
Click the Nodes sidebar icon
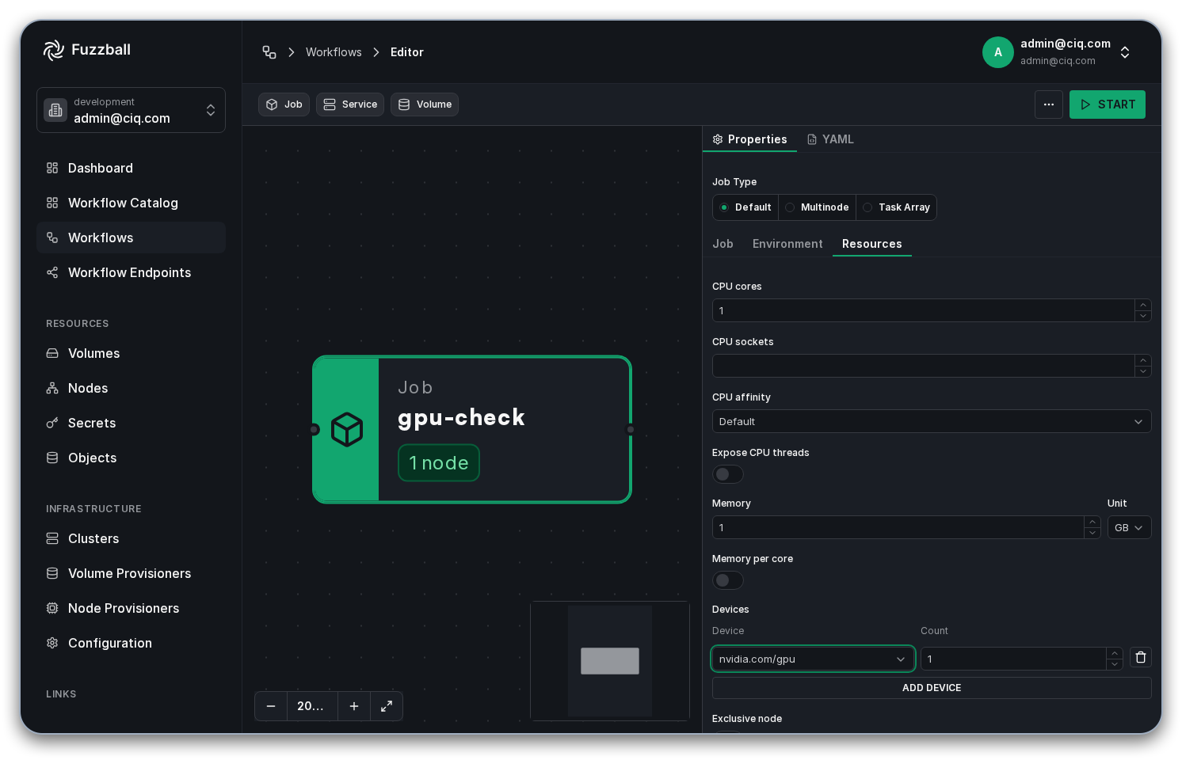pyautogui.click(x=52, y=388)
